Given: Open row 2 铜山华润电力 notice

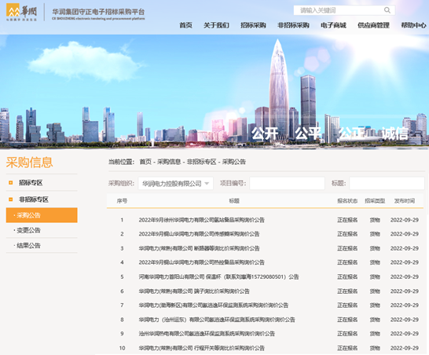Looking at the screenshot, I should tap(199, 234).
